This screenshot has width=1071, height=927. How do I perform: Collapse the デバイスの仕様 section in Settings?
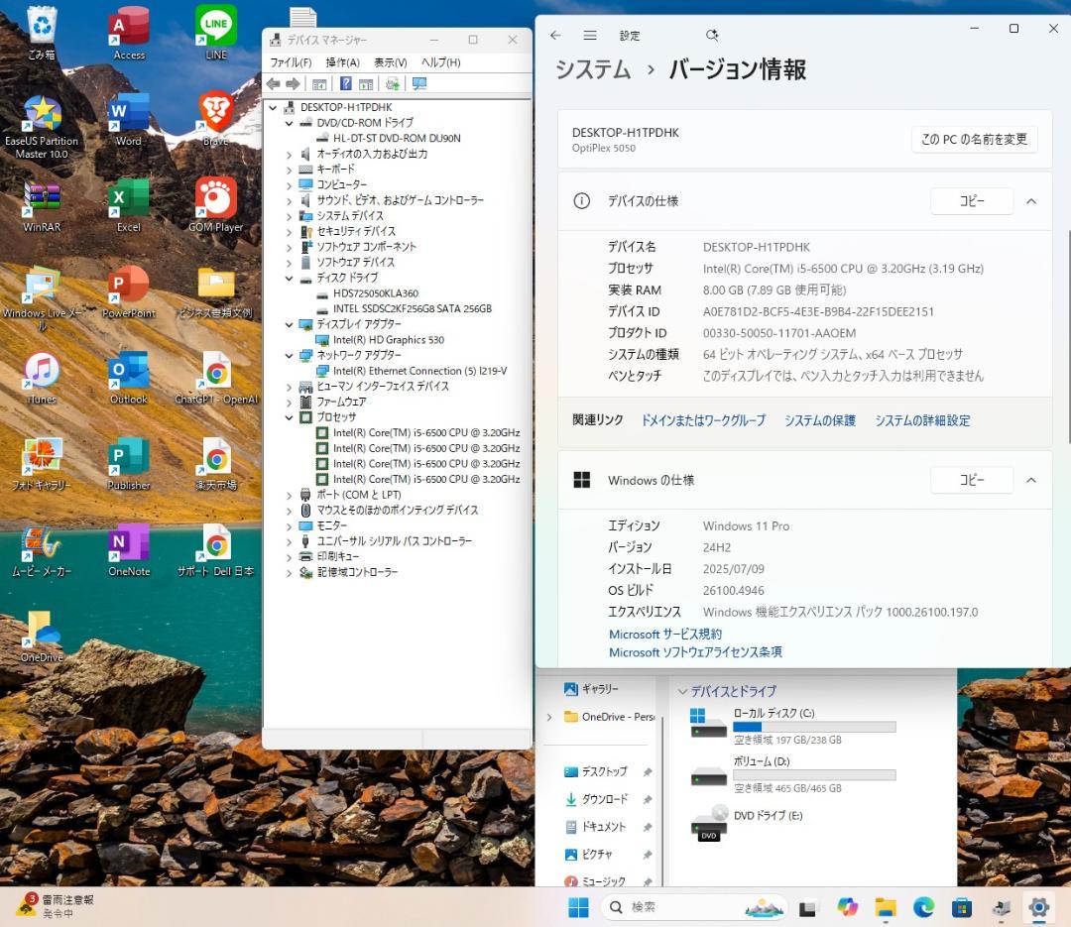tap(1030, 200)
